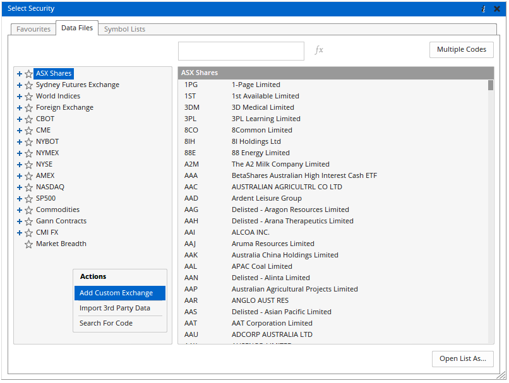Image resolution: width=509 pixels, height=383 pixels.
Task: Toggle favourite star for CME
Action: coord(28,131)
